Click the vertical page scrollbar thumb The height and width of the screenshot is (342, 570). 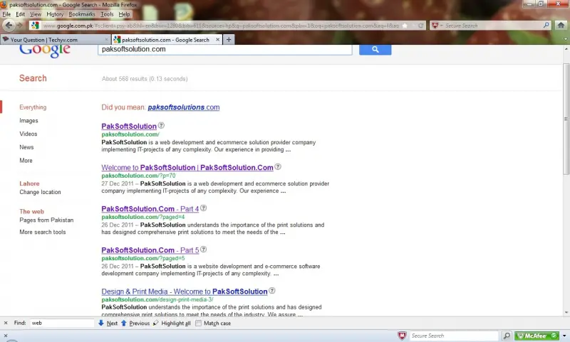pos(566,119)
